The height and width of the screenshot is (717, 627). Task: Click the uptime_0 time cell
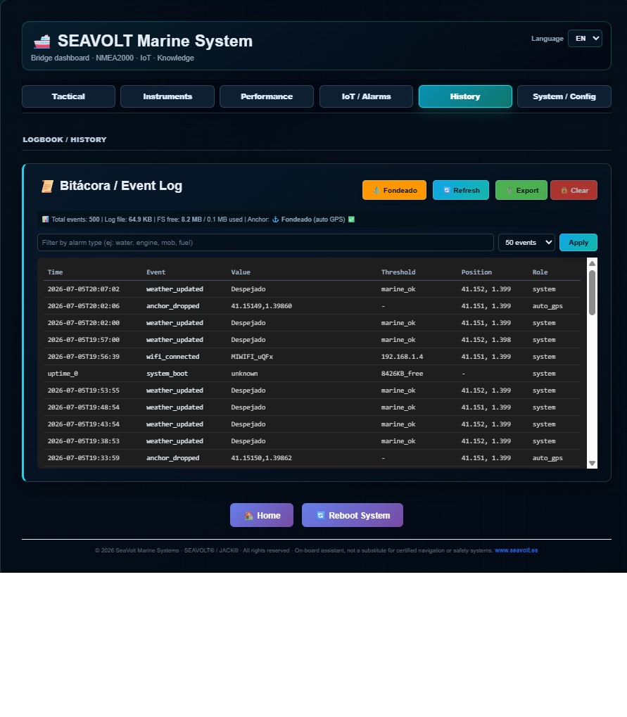(x=63, y=374)
